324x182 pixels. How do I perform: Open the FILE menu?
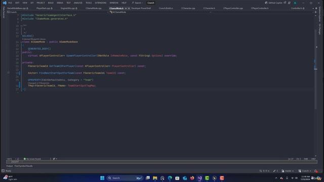[x=10, y=3]
